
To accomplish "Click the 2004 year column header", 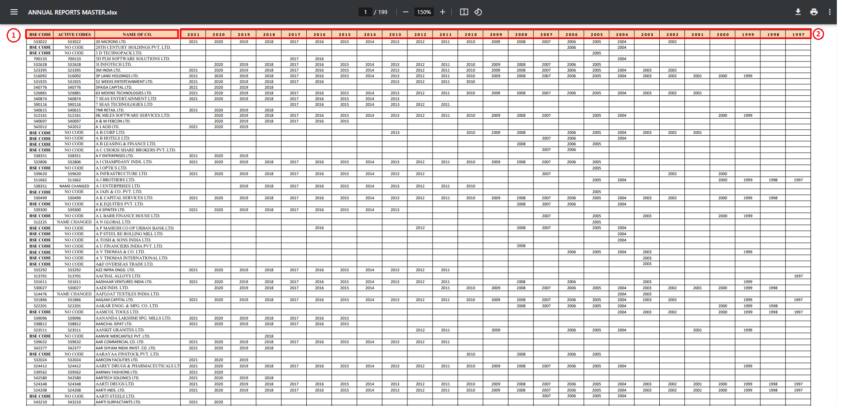I will coord(622,34).
